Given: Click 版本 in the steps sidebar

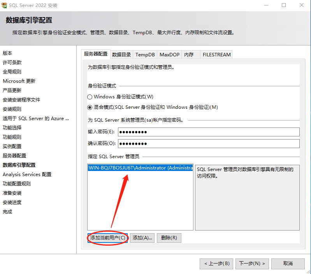Looking at the screenshot, I should (x=7, y=53).
